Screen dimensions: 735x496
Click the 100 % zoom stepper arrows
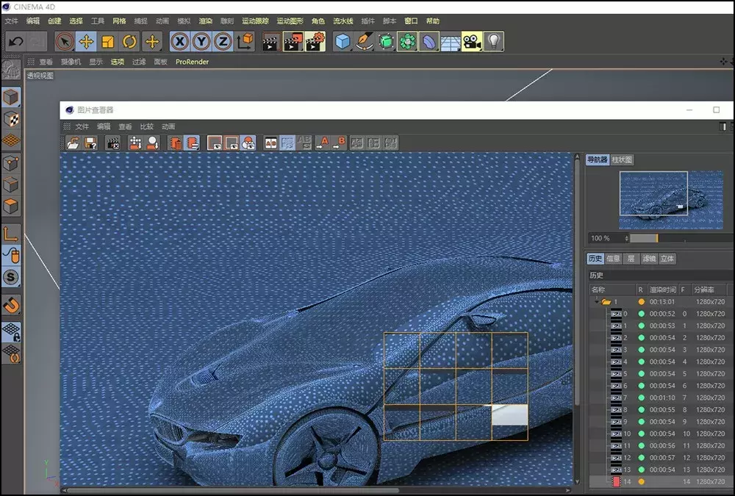tap(626, 238)
